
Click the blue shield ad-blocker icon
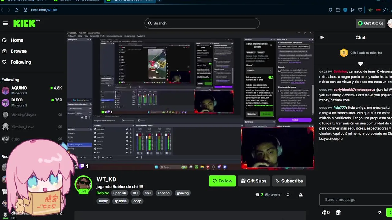345,10
